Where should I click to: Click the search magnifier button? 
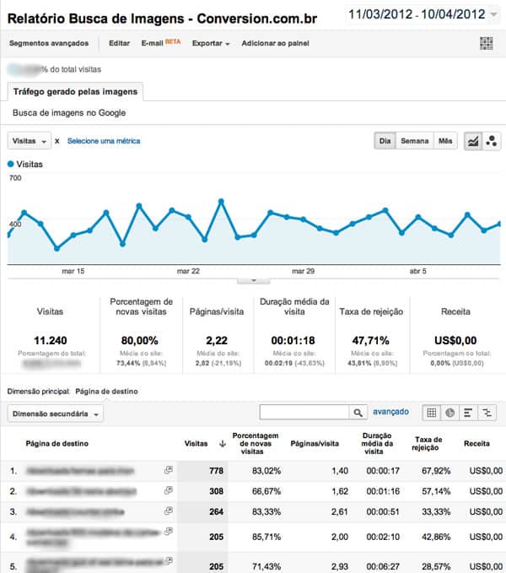(358, 412)
